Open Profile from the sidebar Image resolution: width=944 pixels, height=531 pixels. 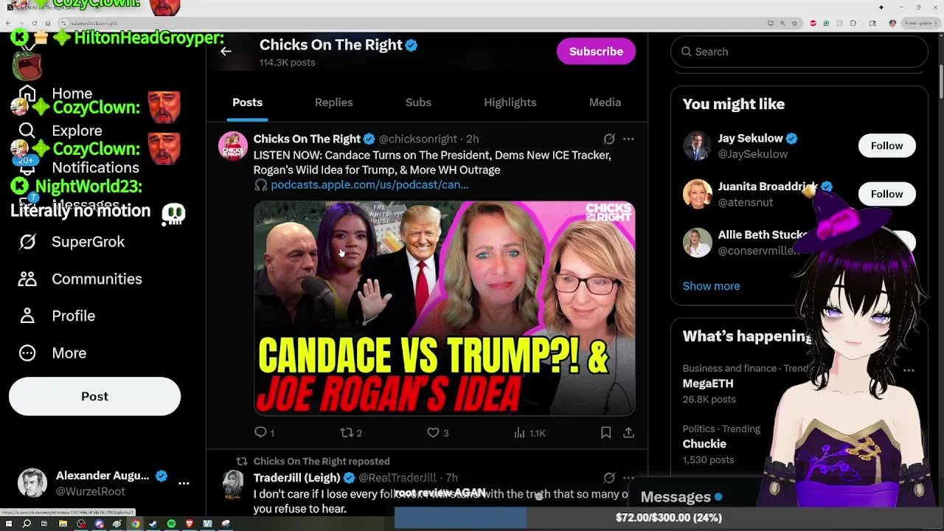click(x=57, y=316)
